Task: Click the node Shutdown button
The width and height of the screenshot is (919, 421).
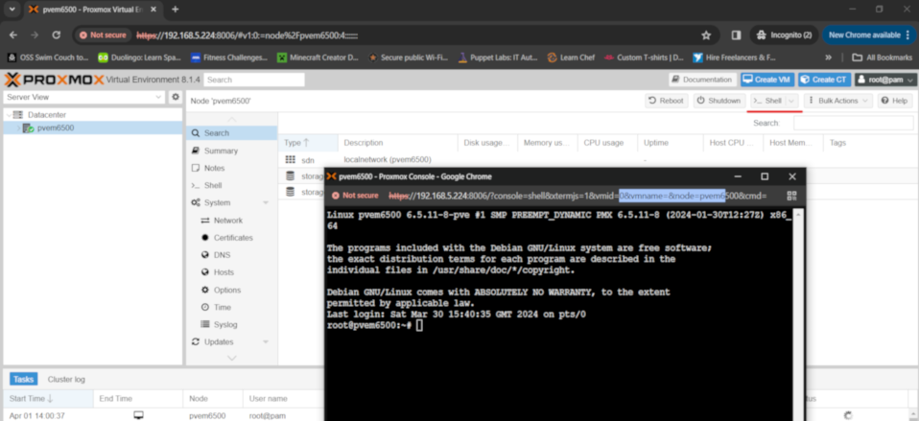Action: coord(719,101)
